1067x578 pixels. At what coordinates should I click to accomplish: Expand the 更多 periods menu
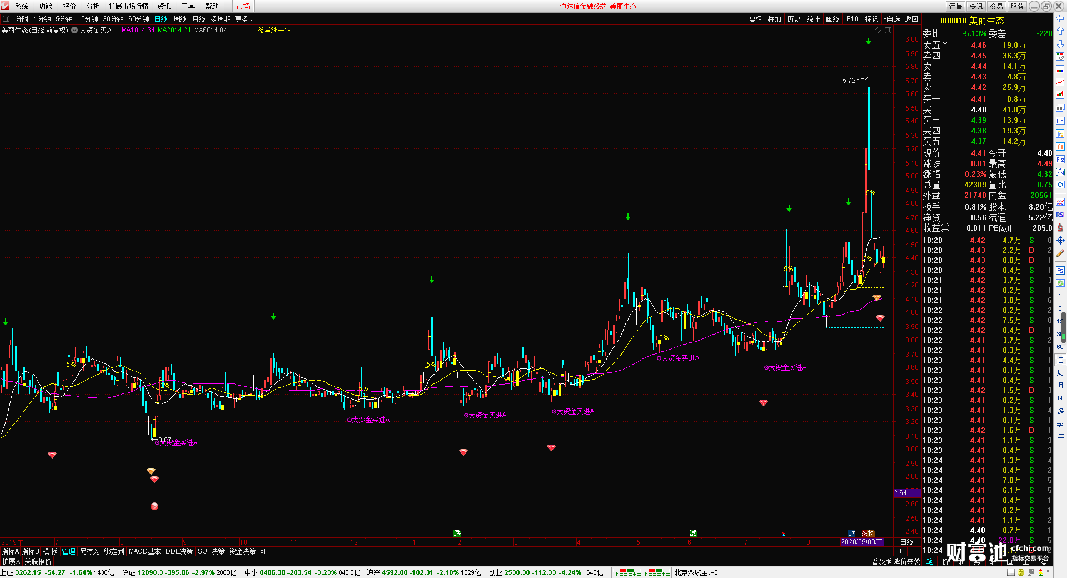pyautogui.click(x=244, y=19)
